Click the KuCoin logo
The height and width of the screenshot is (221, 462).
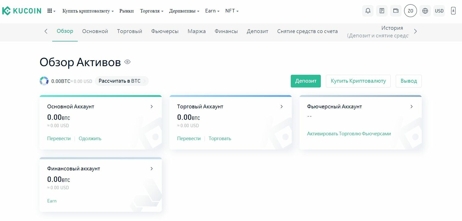coord(22,11)
